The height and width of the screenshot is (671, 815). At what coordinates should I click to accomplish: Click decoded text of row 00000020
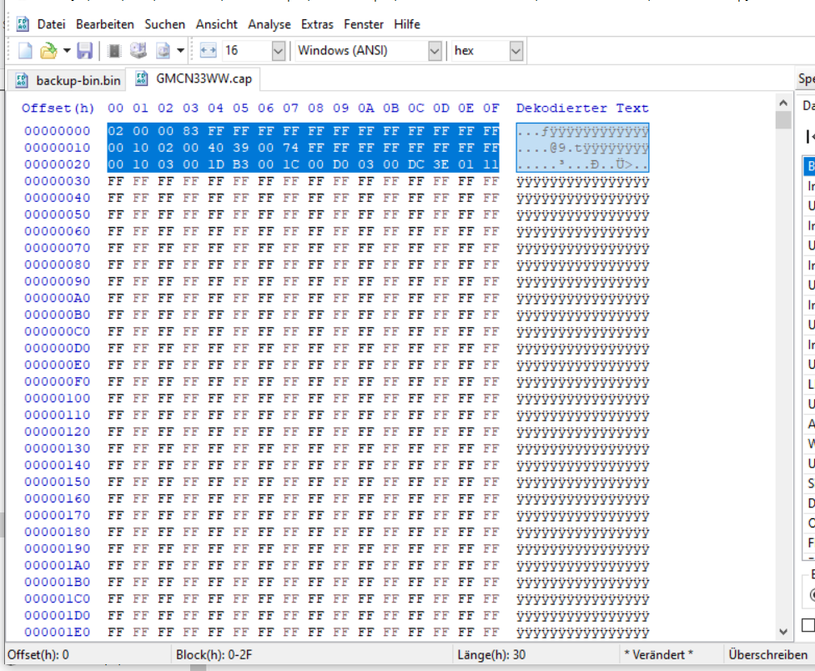[582, 165]
